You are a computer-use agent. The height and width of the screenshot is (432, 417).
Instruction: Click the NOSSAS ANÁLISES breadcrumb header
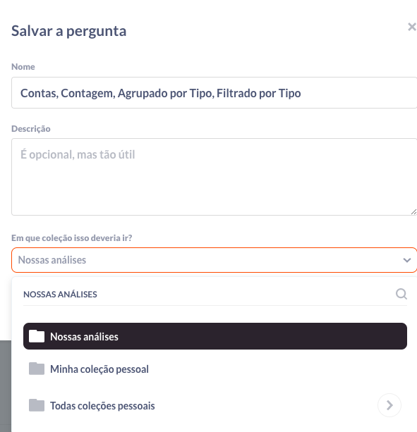[x=60, y=295]
